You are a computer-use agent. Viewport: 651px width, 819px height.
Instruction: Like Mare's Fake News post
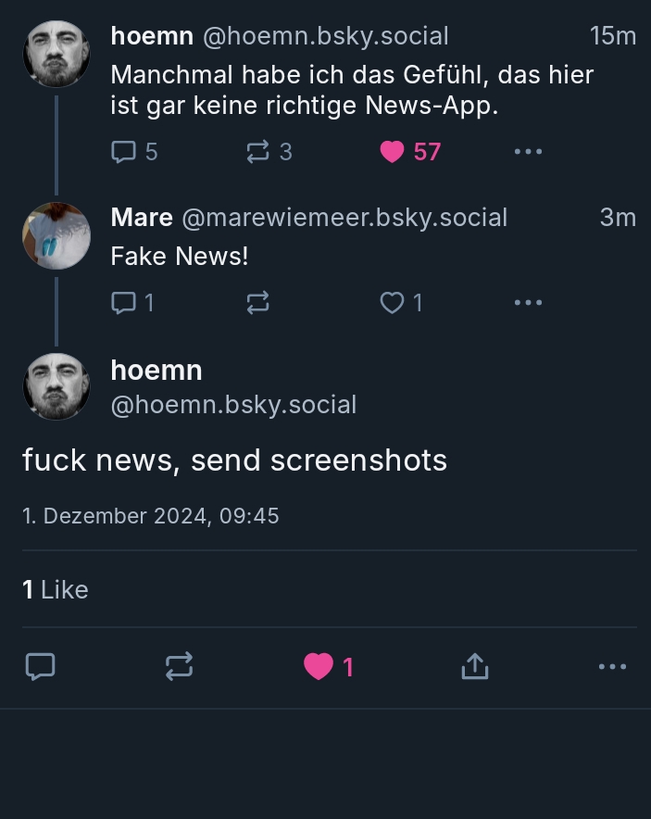(x=393, y=302)
